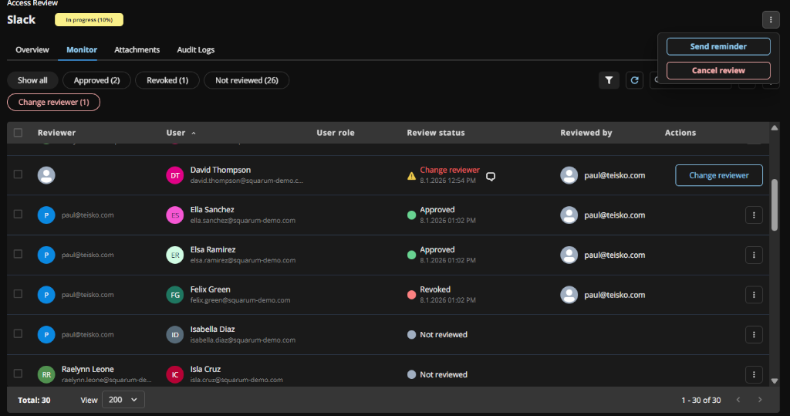
Task: Click 1 - 30 of 30 pagination text
Action: pos(701,400)
